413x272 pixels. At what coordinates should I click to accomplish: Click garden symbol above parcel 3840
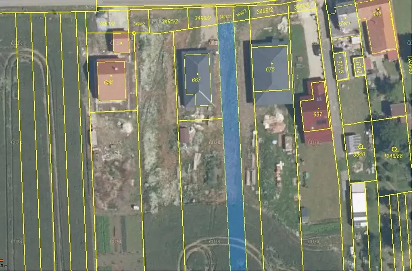[x=361, y=147]
